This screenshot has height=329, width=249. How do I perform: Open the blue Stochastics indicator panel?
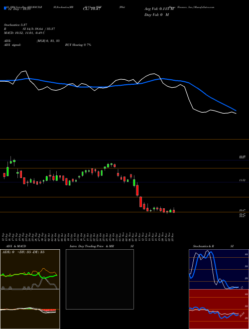click(219, 269)
